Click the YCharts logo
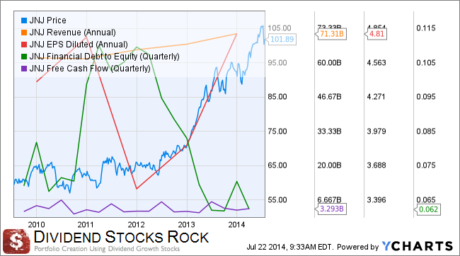The height and width of the screenshot is (256, 460). coord(418,246)
